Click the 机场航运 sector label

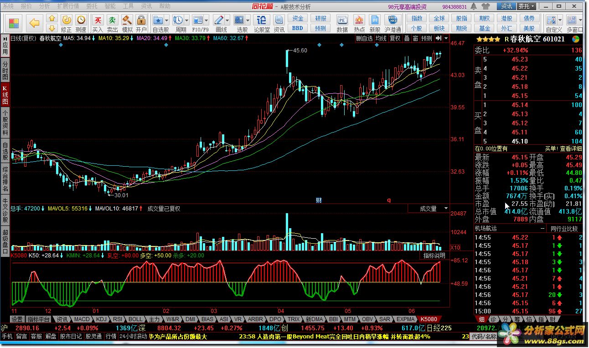(x=486, y=228)
